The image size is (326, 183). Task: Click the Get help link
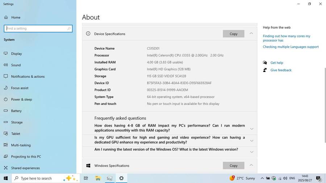276,63
